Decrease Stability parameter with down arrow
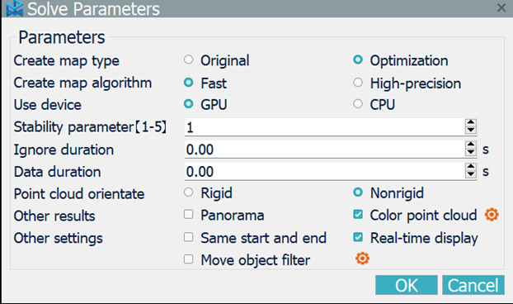 pyautogui.click(x=470, y=131)
